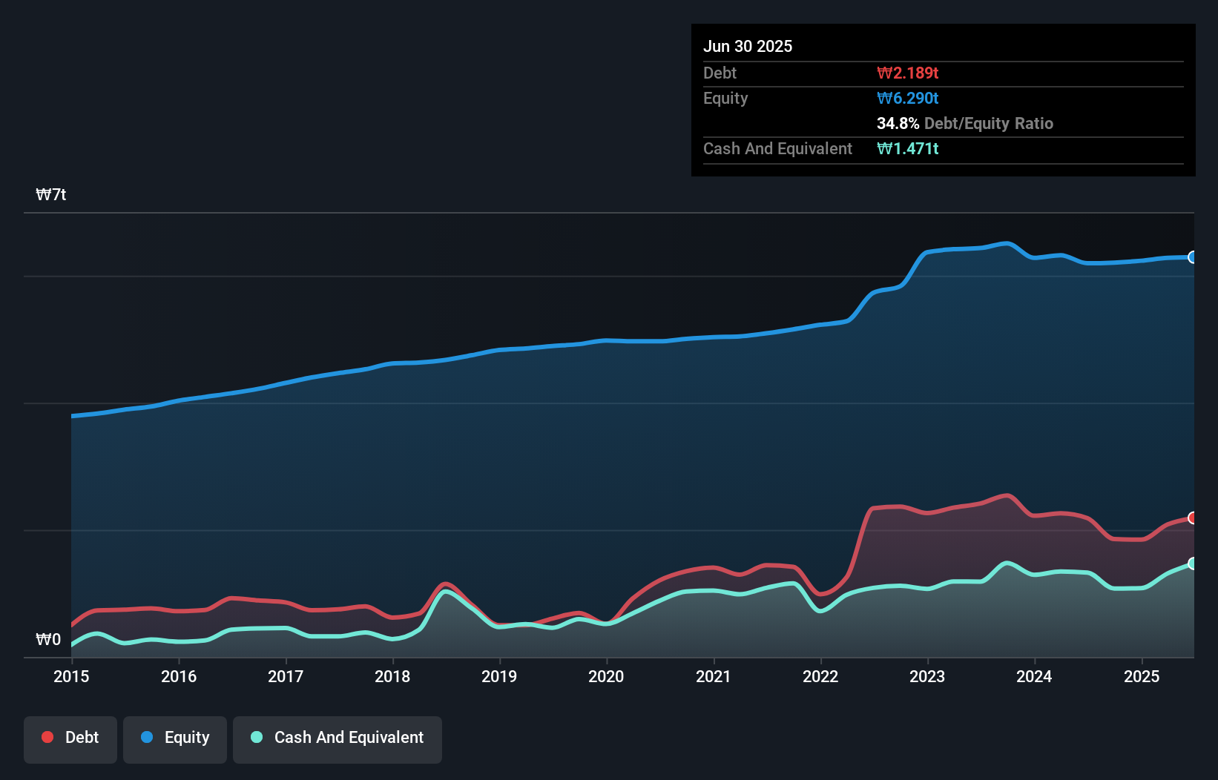Click the ₩7t y-axis label

[x=51, y=195]
